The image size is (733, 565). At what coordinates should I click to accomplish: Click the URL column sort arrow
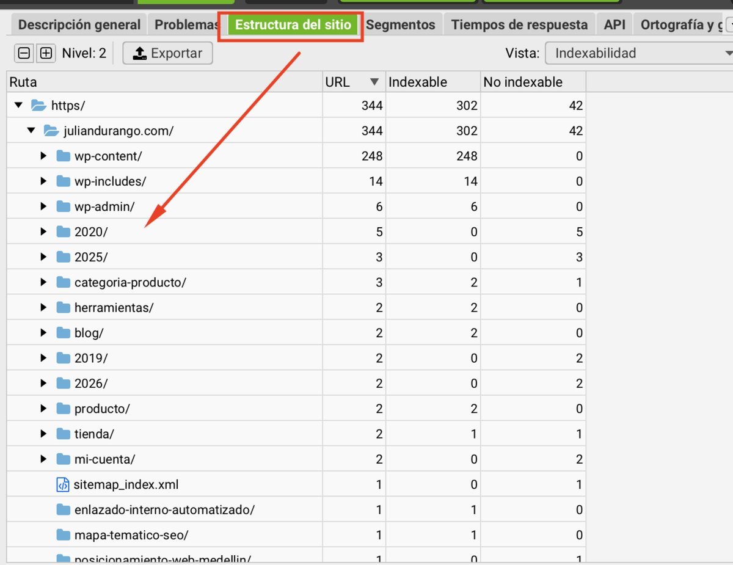(374, 81)
